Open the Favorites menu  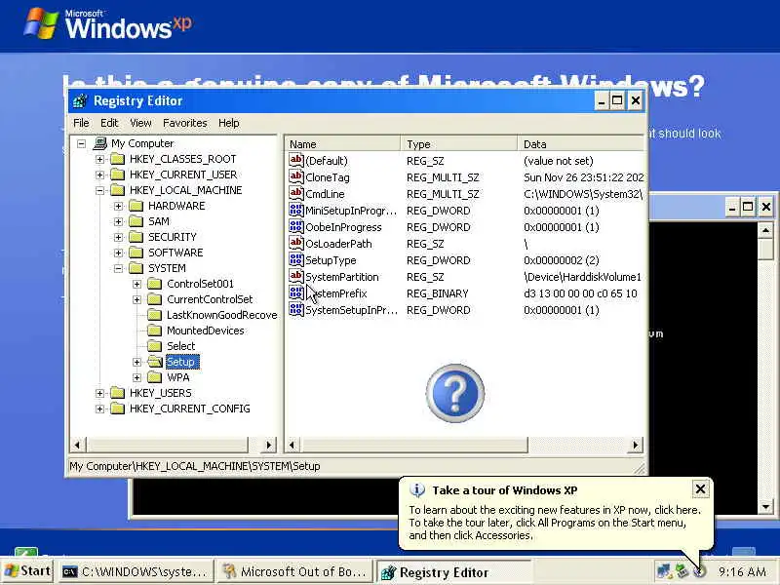pyautogui.click(x=185, y=123)
